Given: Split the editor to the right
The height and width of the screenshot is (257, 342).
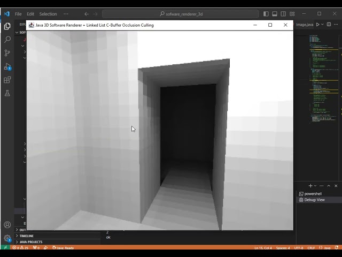Looking at the screenshot, I should coord(329,24).
